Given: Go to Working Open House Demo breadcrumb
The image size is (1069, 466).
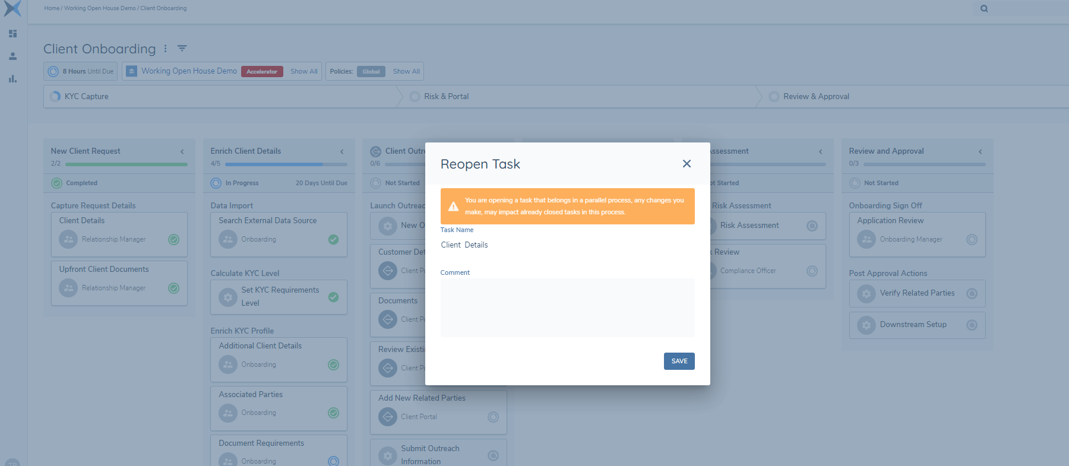Looking at the screenshot, I should (100, 8).
